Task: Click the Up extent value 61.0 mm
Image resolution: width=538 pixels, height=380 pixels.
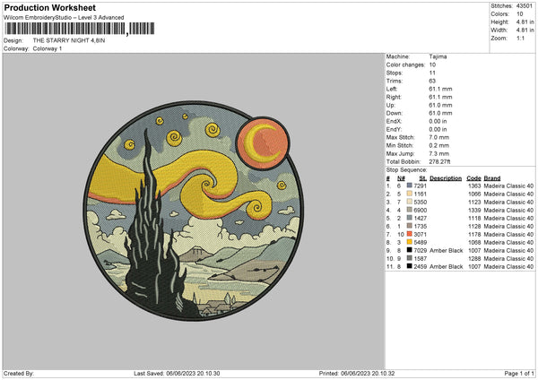Action: 440,105
